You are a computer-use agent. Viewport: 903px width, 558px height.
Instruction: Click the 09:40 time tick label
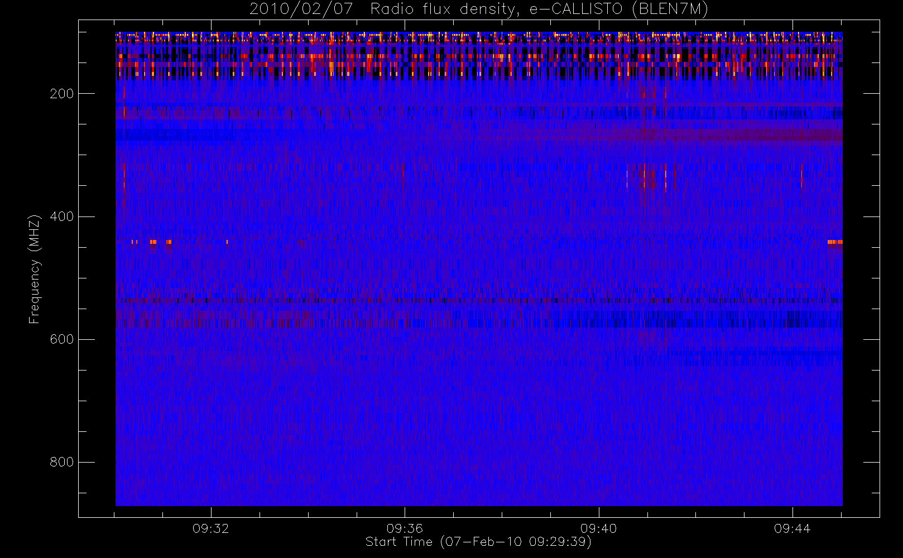tap(598, 528)
